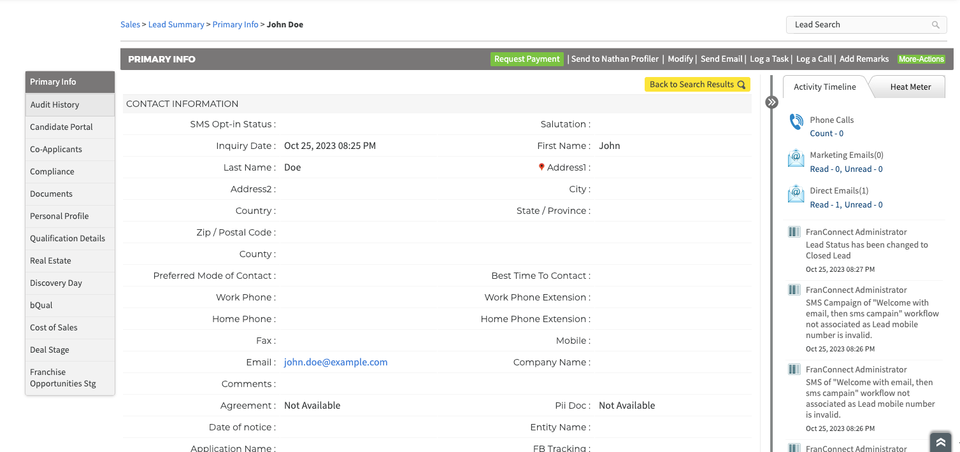960x452 pixels.
Task: Click the Marketing Emails envelope icon
Action: point(796,158)
